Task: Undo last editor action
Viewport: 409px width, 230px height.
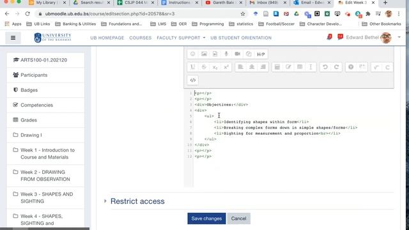Action: click(x=325, y=67)
